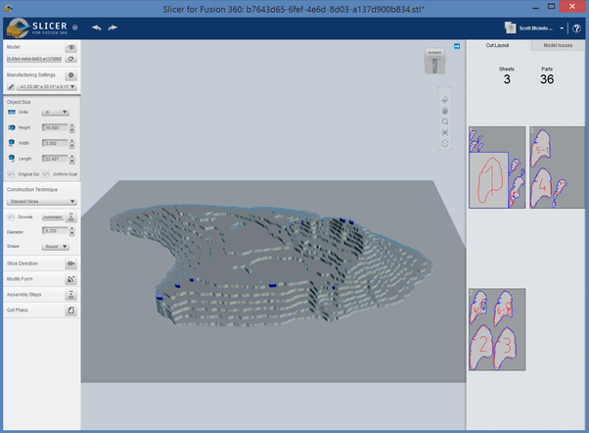Click the Modify Form label
This screenshot has height=433, width=589.
[x=20, y=279]
